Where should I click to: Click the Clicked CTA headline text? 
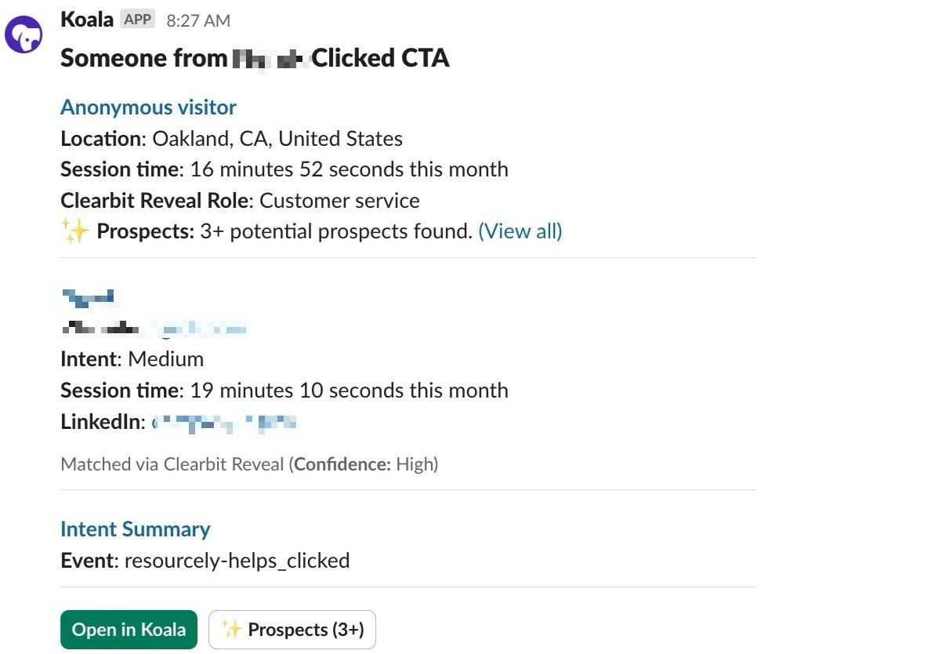tap(380, 58)
